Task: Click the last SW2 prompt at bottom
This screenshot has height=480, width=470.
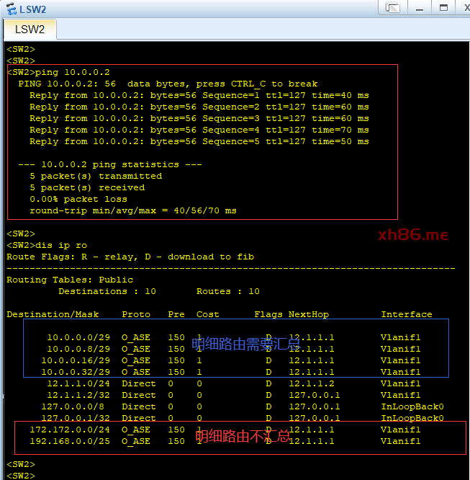Action: (21, 476)
